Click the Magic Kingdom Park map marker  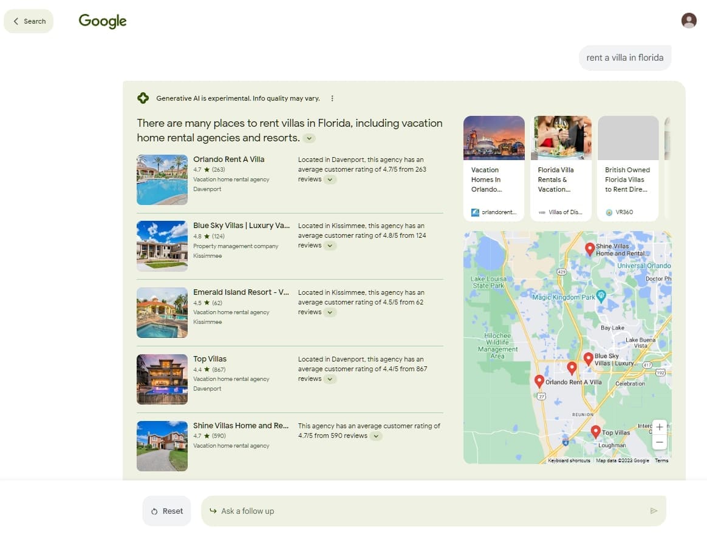[601, 296]
